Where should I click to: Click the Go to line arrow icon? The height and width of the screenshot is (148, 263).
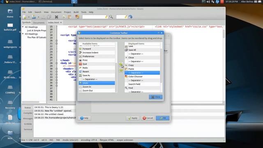pyautogui.click(x=131, y=17)
